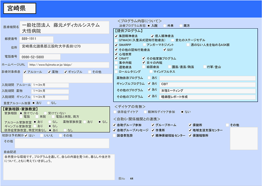Click the homepage URL field
This screenshot has height=186, width=262.
coord(68,65)
